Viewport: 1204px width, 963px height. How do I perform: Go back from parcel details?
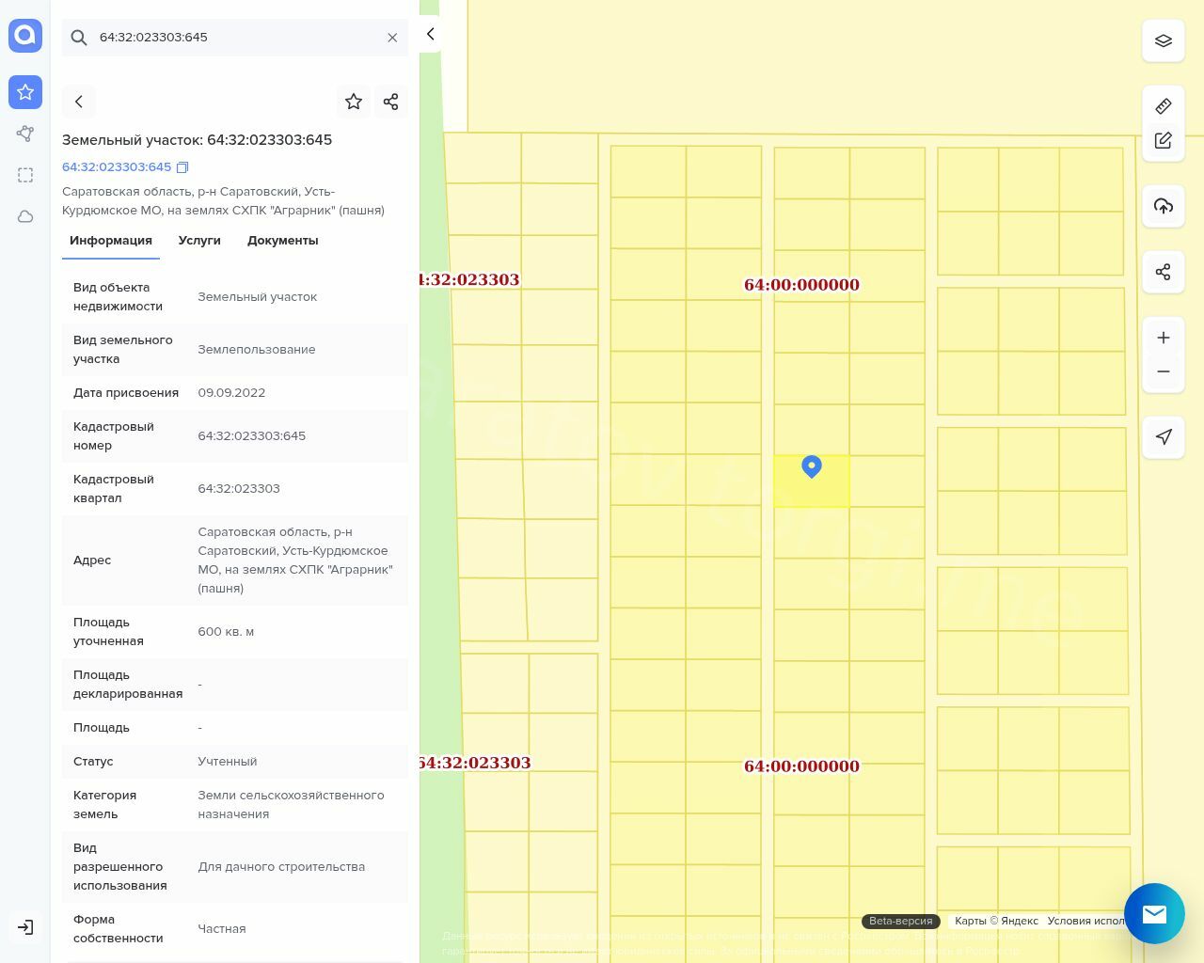(79, 102)
